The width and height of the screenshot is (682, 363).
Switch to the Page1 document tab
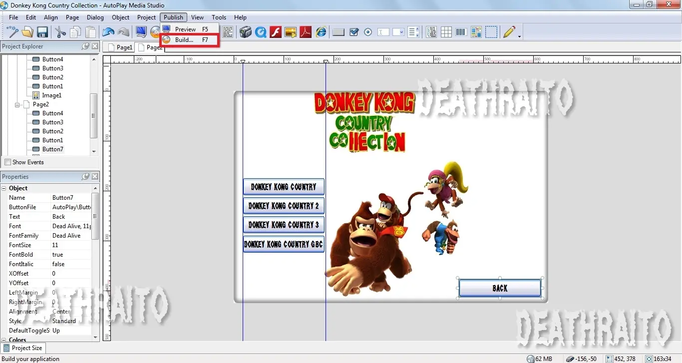(x=120, y=47)
